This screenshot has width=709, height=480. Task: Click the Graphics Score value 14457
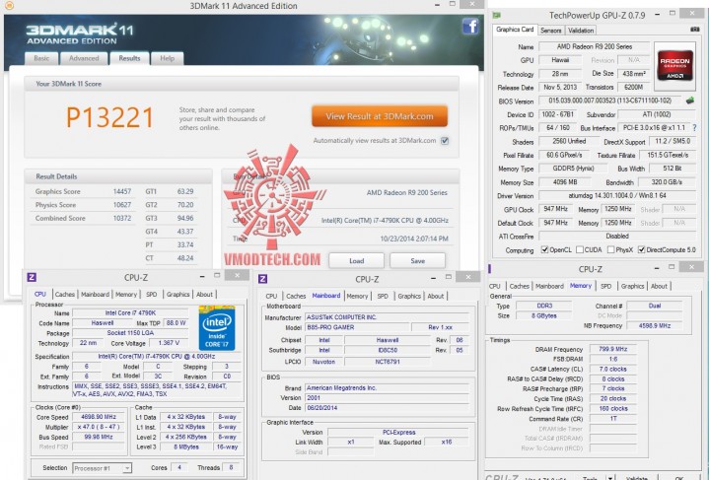[122, 191]
